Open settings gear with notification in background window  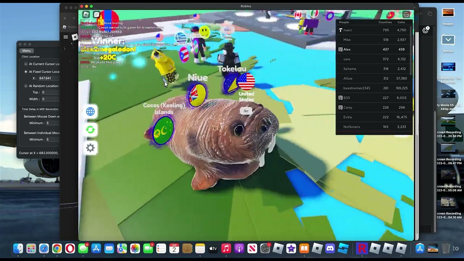pos(426,30)
